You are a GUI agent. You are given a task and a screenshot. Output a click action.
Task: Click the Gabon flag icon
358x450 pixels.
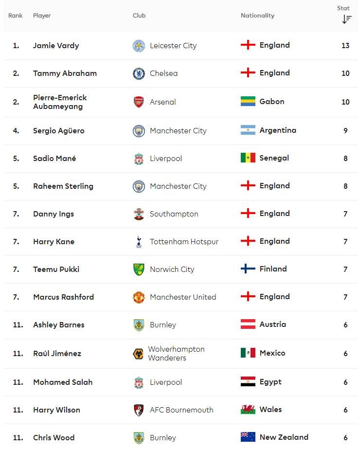(x=248, y=101)
